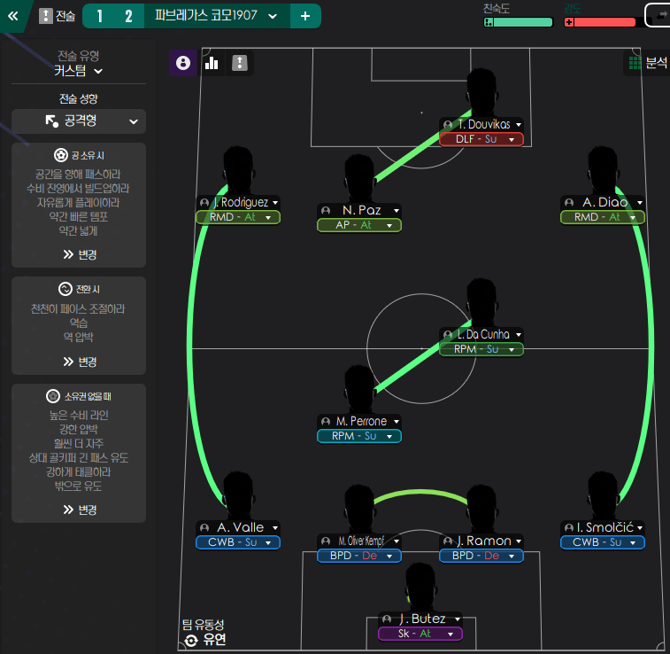Open A. Valle player dropdown
Screen dimensions: 670x654
(275, 527)
